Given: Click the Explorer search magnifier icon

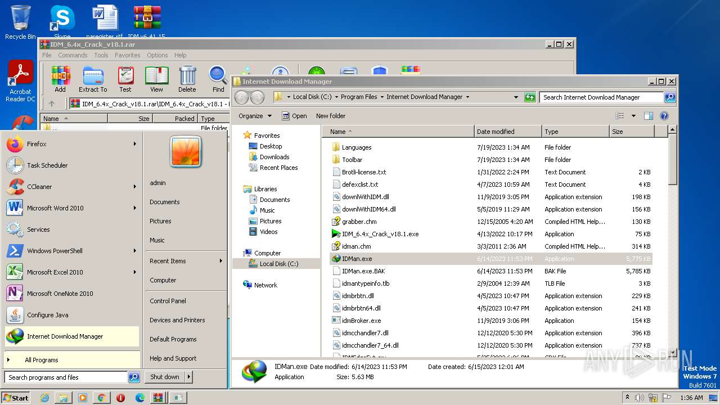Looking at the screenshot, I should tap(669, 97).
